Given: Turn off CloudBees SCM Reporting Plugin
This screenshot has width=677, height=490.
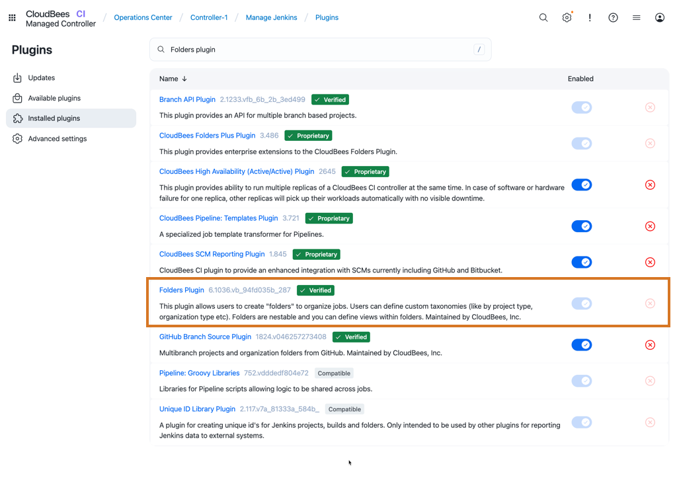Looking at the screenshot, I should pos(582,263).
